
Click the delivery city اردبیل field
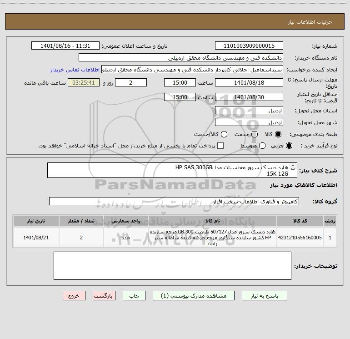(249, 122)
